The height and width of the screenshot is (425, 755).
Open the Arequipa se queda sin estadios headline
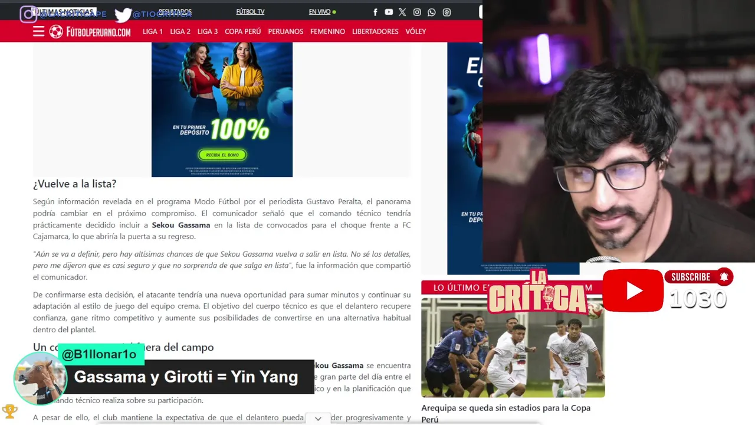(x=505, y=413)
